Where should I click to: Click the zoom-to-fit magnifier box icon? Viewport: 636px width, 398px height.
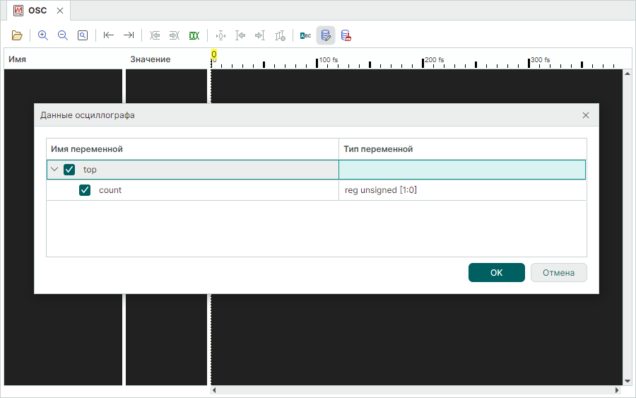tap(83, 35)
